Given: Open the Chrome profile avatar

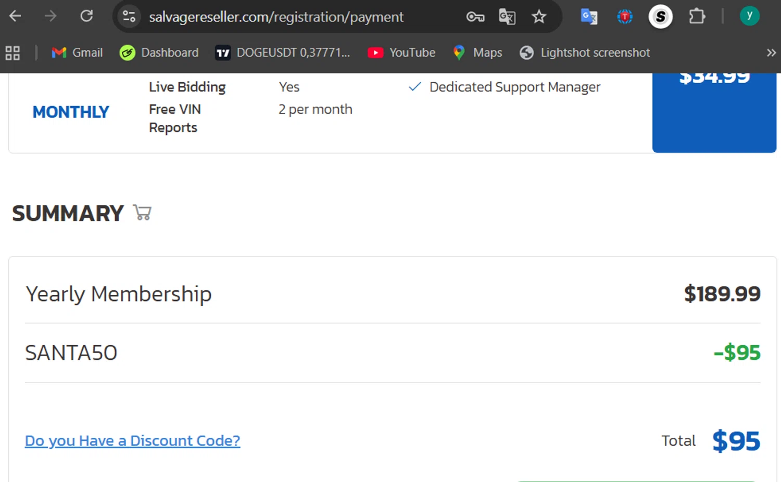Looking at the screenshot, I should point(750,16).
